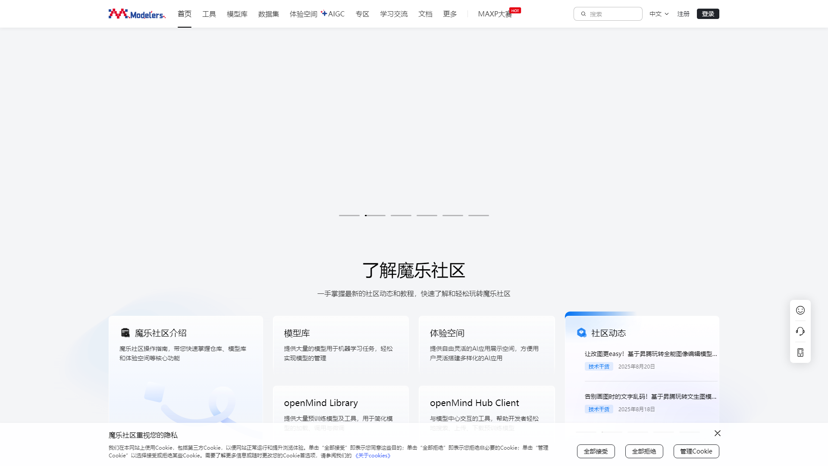Open the 中文 language dropdown
This screenshot has height=466, width=828.
point(659,13)
